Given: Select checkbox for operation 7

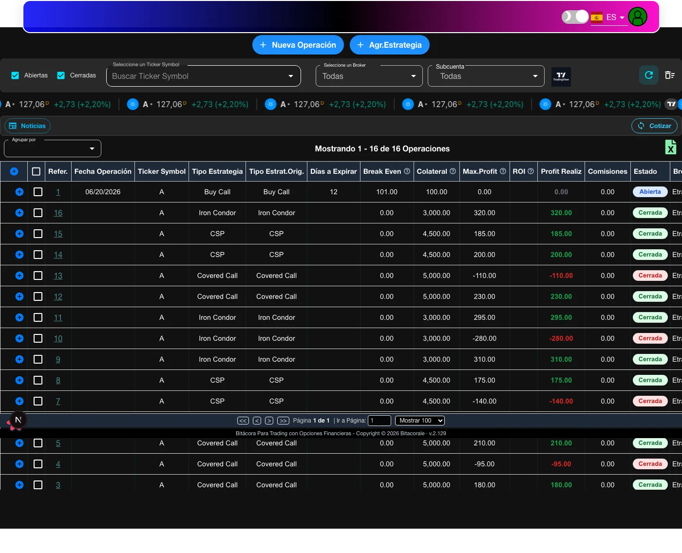Looking at the screenshot, I should coord(38,401).
